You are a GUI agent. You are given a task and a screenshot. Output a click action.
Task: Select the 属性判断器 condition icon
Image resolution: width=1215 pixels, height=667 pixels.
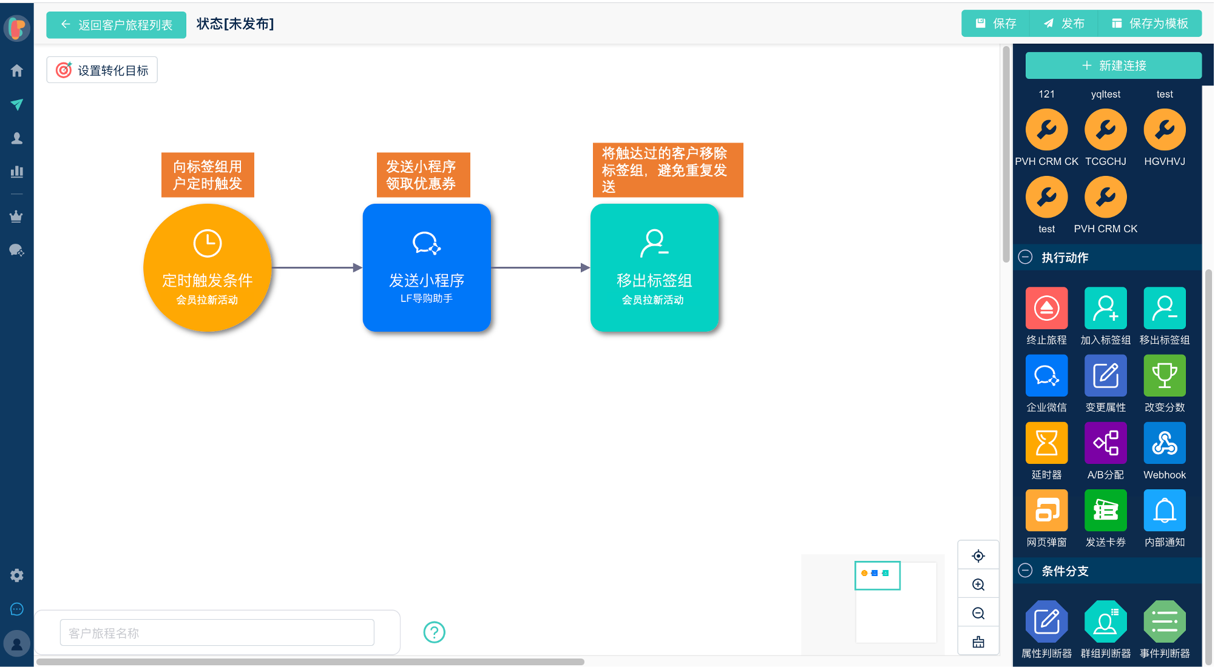click(1046, 622)
